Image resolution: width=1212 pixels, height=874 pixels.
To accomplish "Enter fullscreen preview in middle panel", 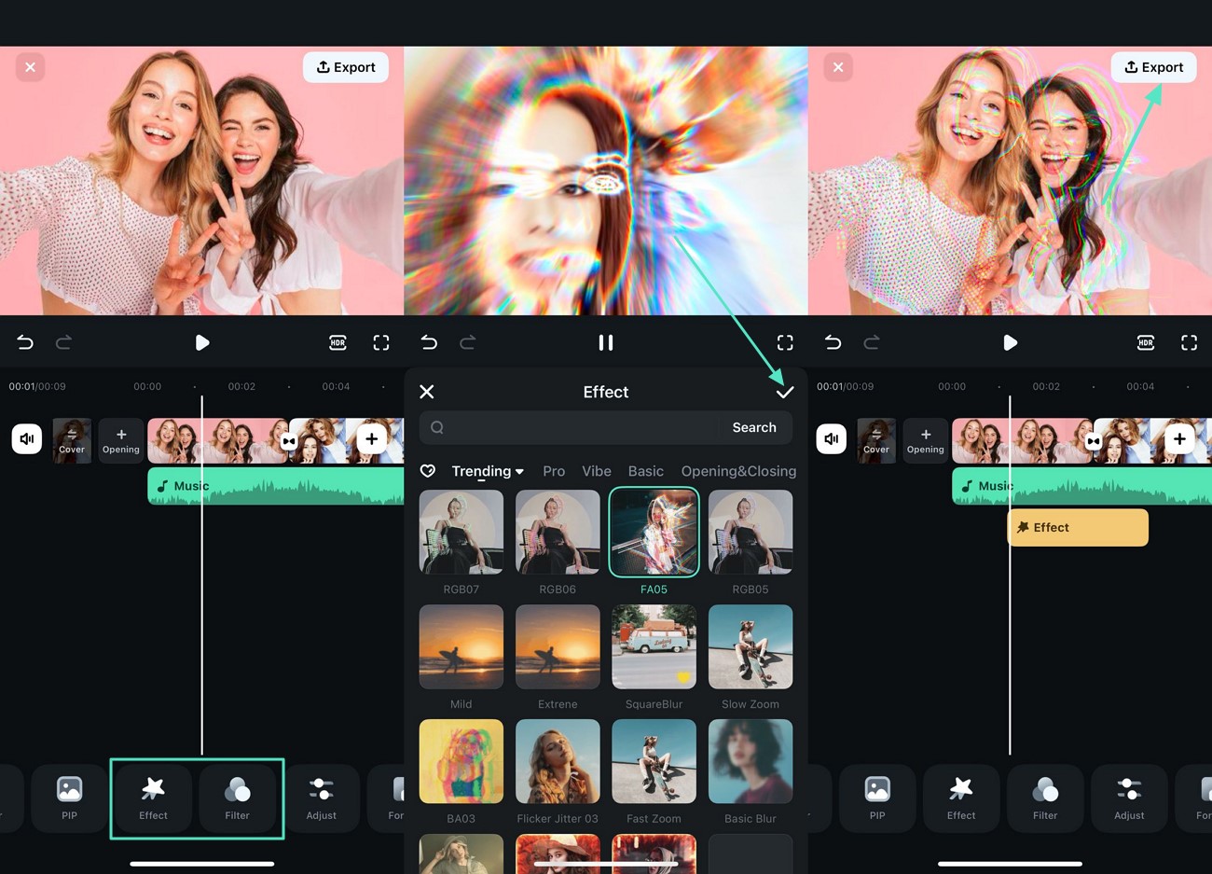I will 785,342.
